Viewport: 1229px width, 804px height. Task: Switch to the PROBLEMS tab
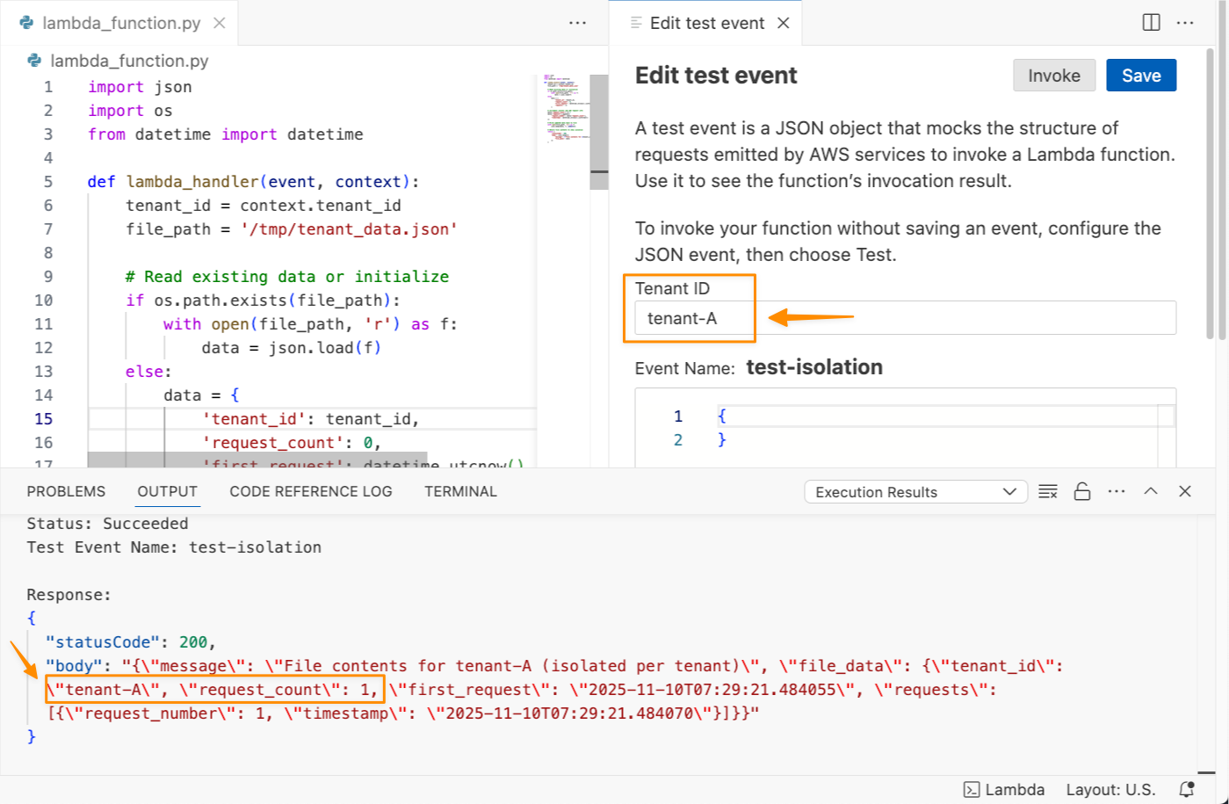tap(66, 492)
